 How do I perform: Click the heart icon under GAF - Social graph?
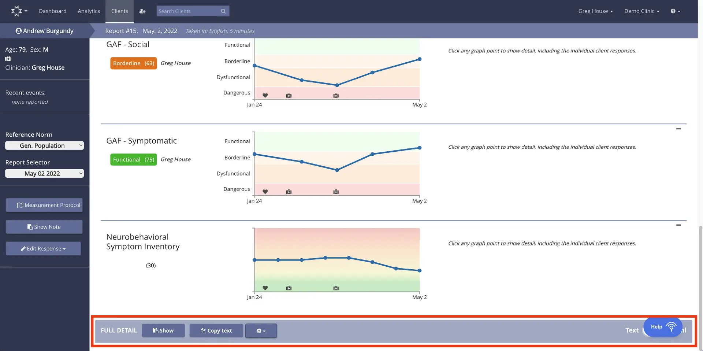coord(265,95)
